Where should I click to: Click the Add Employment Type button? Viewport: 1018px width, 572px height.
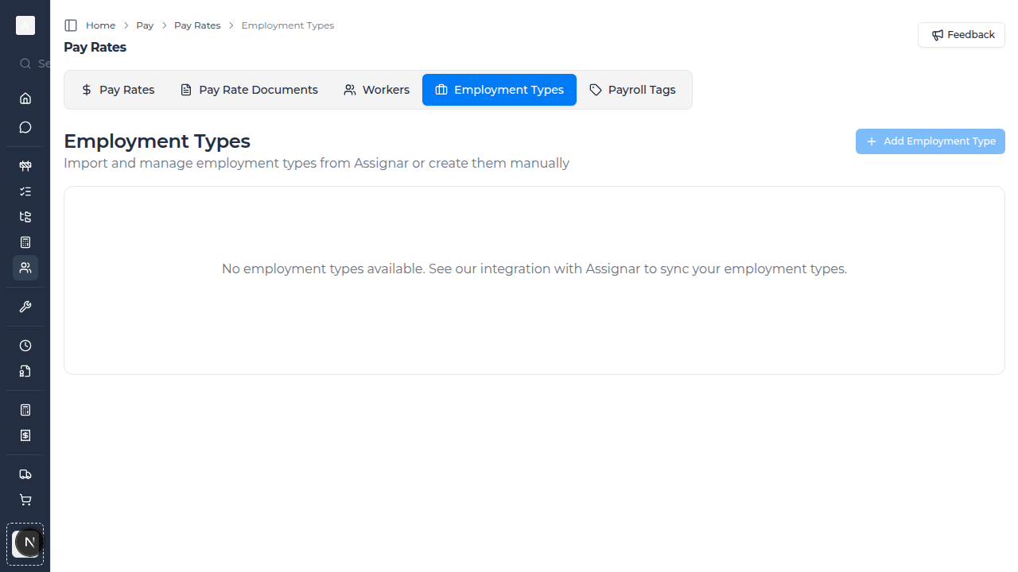930,141
